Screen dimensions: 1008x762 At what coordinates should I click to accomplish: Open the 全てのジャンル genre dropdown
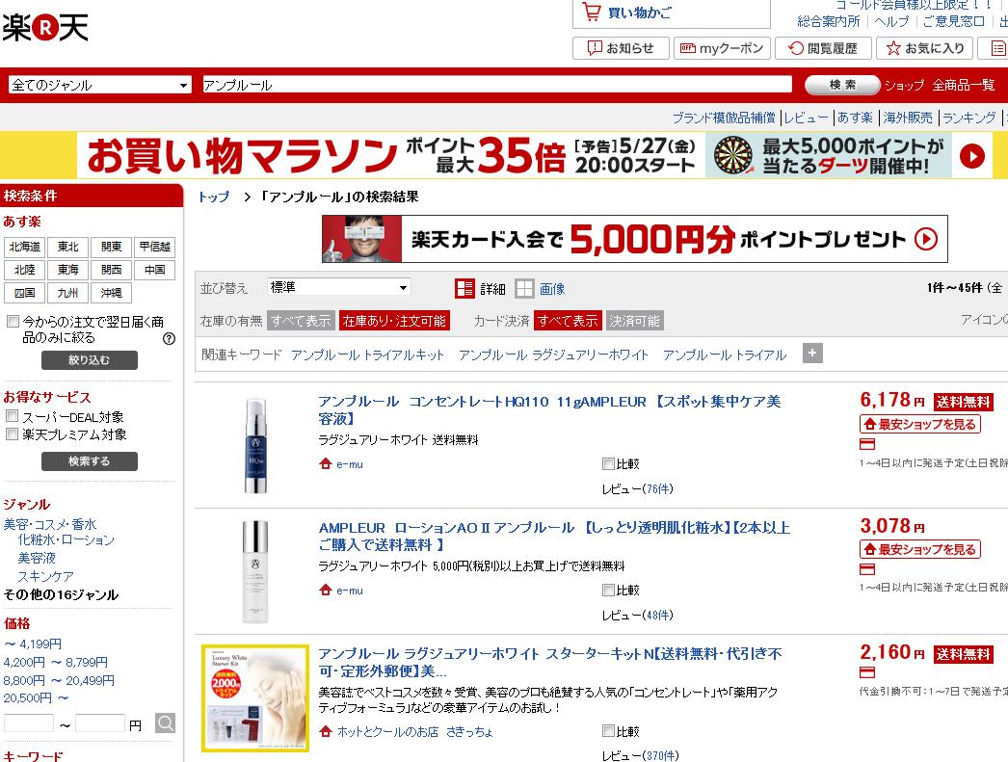(99, 85)
